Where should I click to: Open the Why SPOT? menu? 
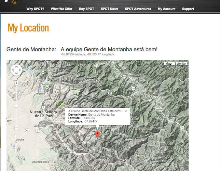tap(36, 9)
